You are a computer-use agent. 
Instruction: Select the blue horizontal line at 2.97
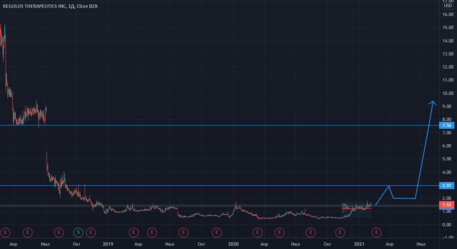click(220, 185)
